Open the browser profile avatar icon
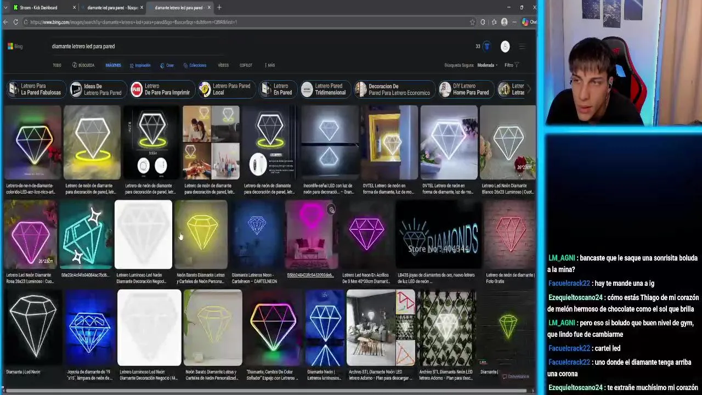This screenshot has height=395, width=702. click(505, 22)
